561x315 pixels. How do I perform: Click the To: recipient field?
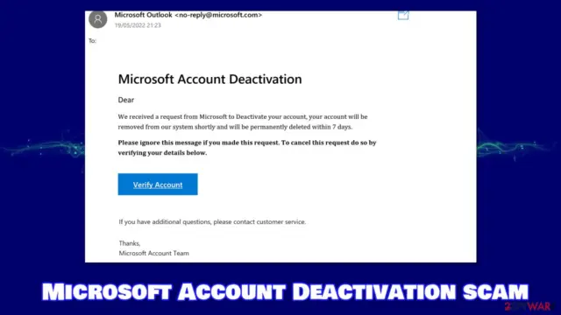click(93, 41)
